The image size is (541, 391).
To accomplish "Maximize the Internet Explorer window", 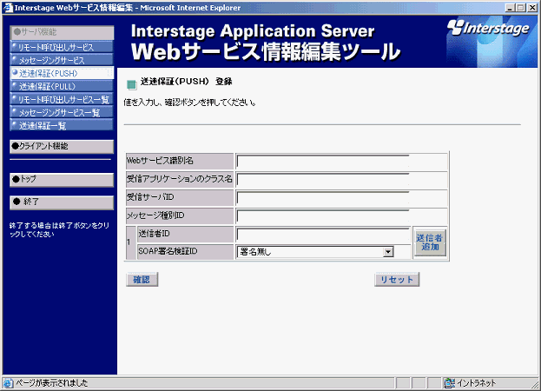I will pyautogui.click(x=521, y=8).
